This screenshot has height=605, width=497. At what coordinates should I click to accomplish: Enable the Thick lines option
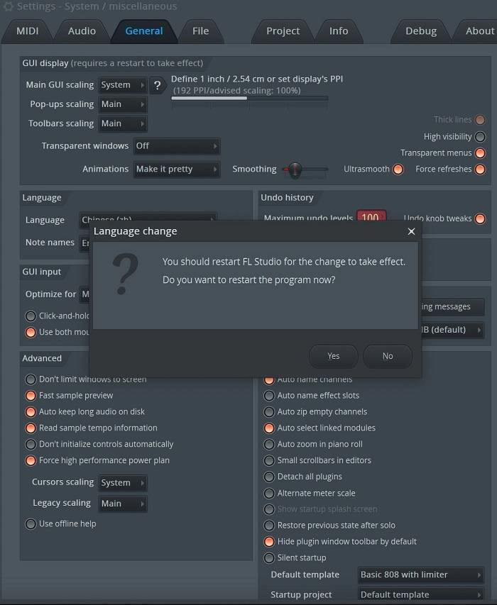pos(480,119)
